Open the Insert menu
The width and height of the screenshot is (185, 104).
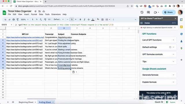point(27,14)
